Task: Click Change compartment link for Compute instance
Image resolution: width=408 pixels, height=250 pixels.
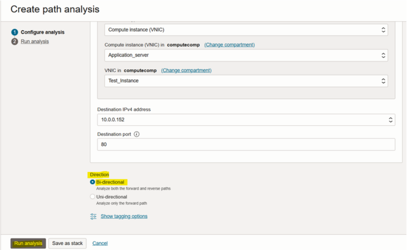Action: 229,45
